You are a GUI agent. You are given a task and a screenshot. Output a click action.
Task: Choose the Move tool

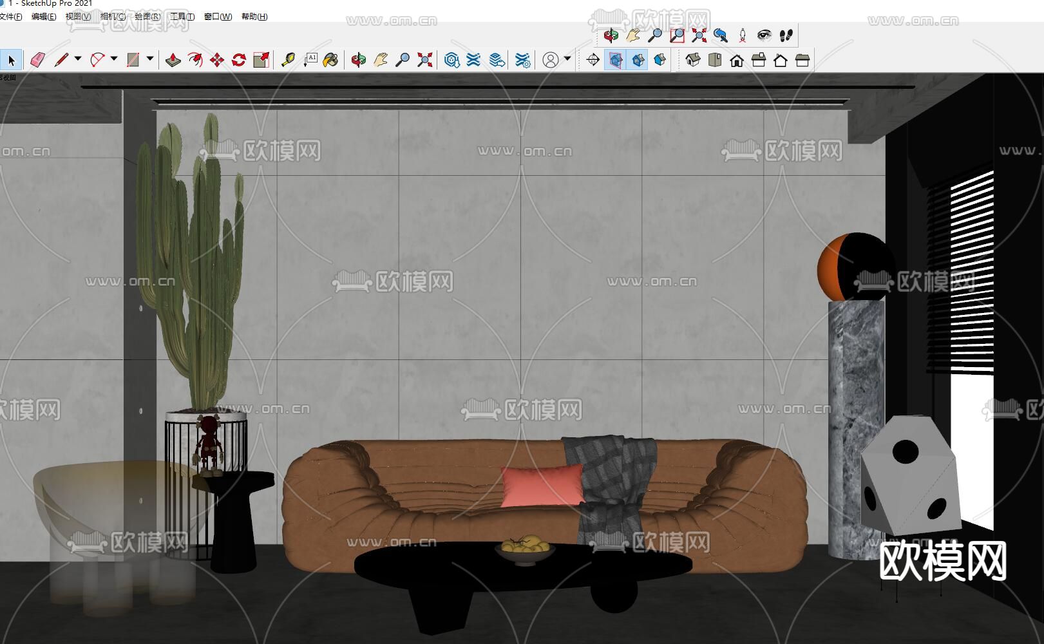217,60
